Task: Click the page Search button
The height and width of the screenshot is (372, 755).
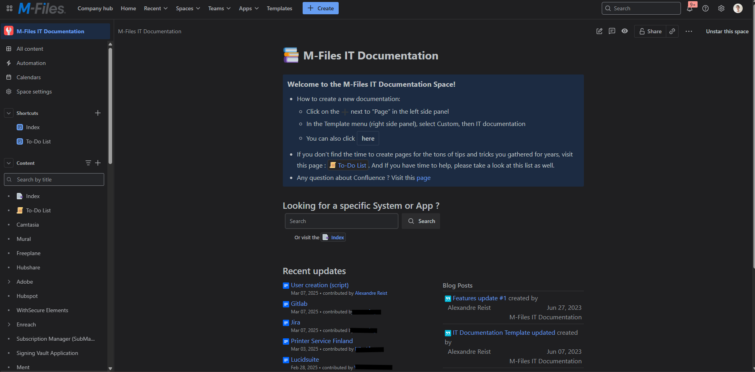Action: click(421, 221)
